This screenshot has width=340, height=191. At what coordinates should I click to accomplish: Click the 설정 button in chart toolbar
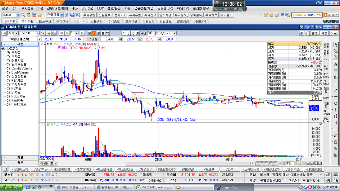[x=314, y=33]
